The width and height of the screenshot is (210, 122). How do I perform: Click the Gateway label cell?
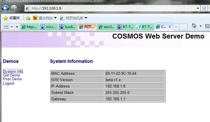click(x=77, y=99)
